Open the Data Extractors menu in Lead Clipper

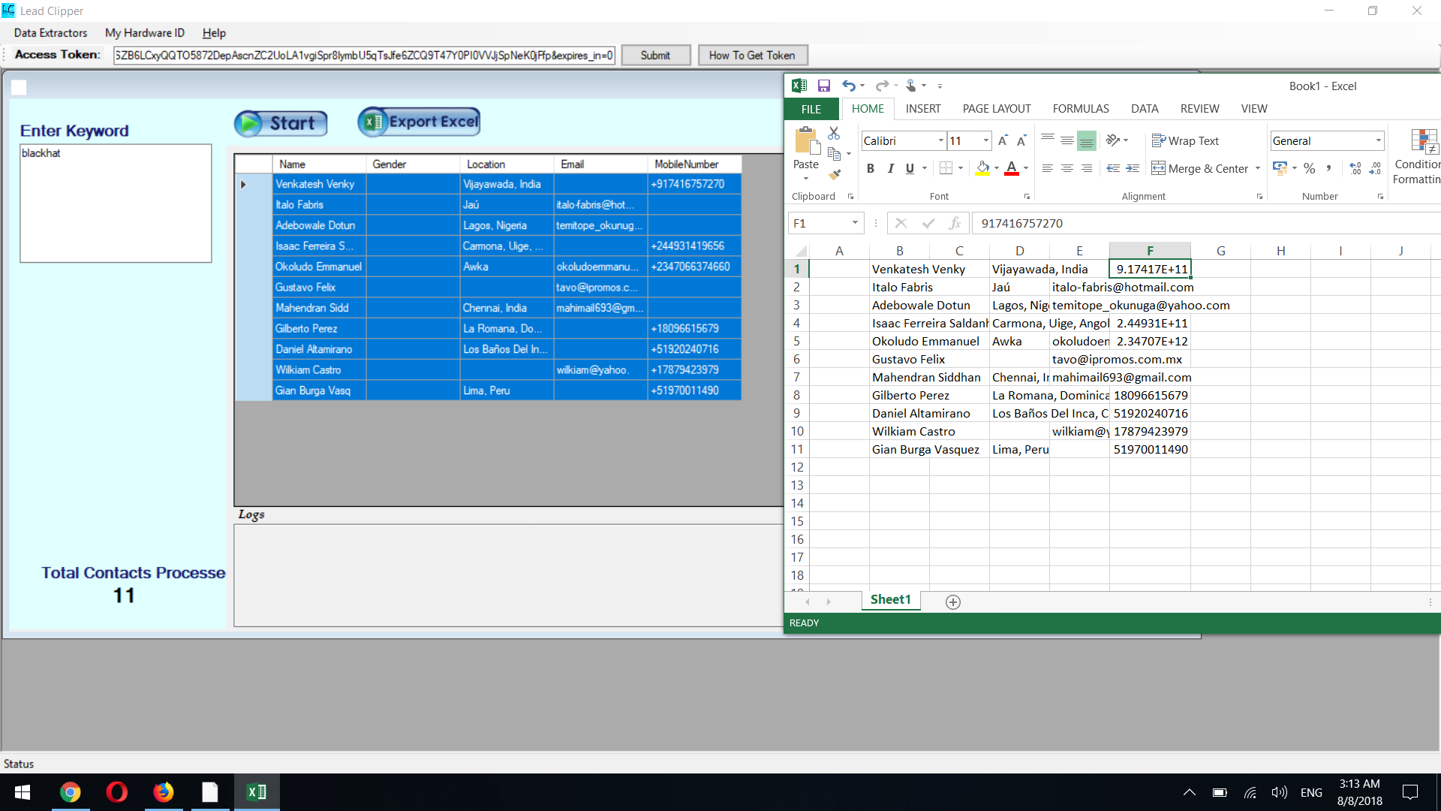click(50, 33)
